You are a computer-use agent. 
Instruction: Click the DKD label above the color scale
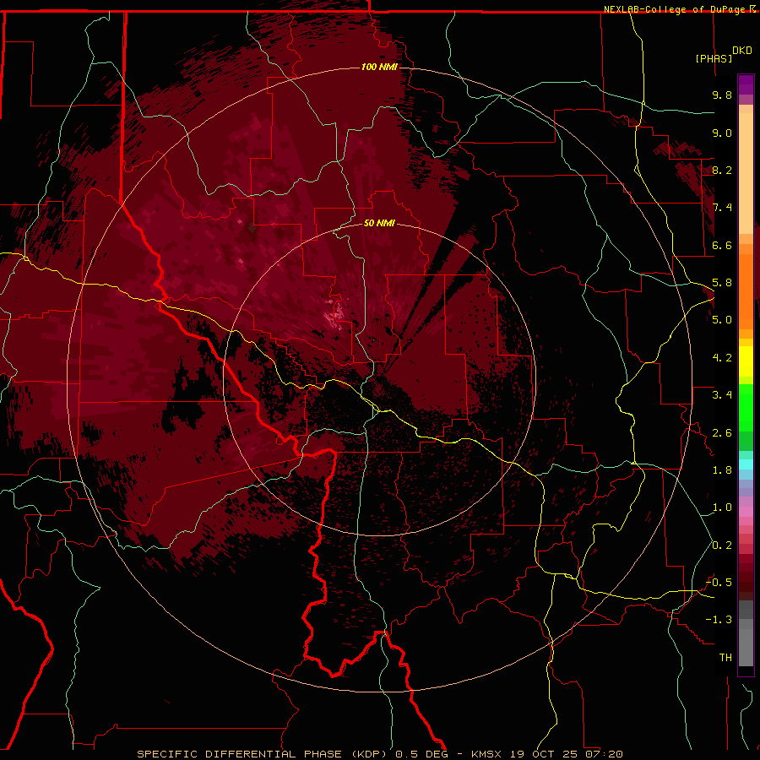tap(742, 51)
